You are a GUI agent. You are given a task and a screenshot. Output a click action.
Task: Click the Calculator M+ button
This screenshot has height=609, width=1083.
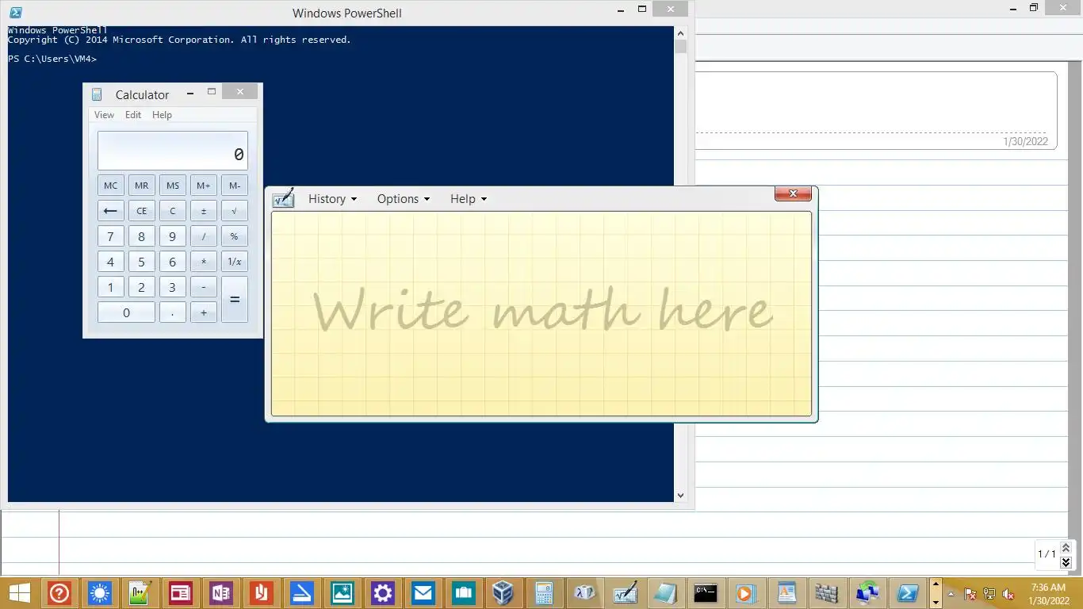[203, 186]
